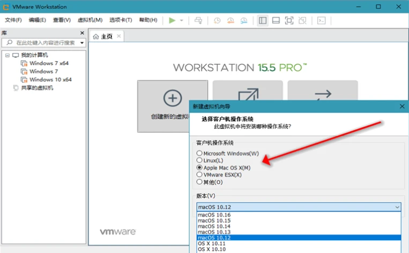Select Windows 7 x64 virtual machine
The image size is (409, 253).
49,63
